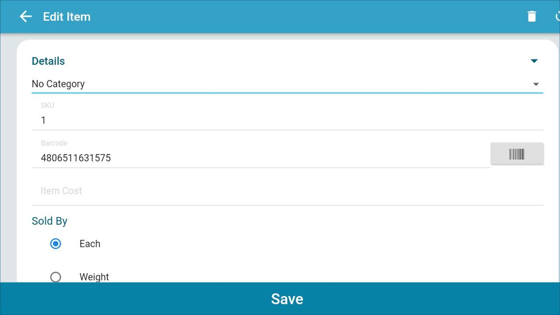Click the Item Cost field
Image resolution: width=560 pixels, height=315 pixels.
(287, 191)
